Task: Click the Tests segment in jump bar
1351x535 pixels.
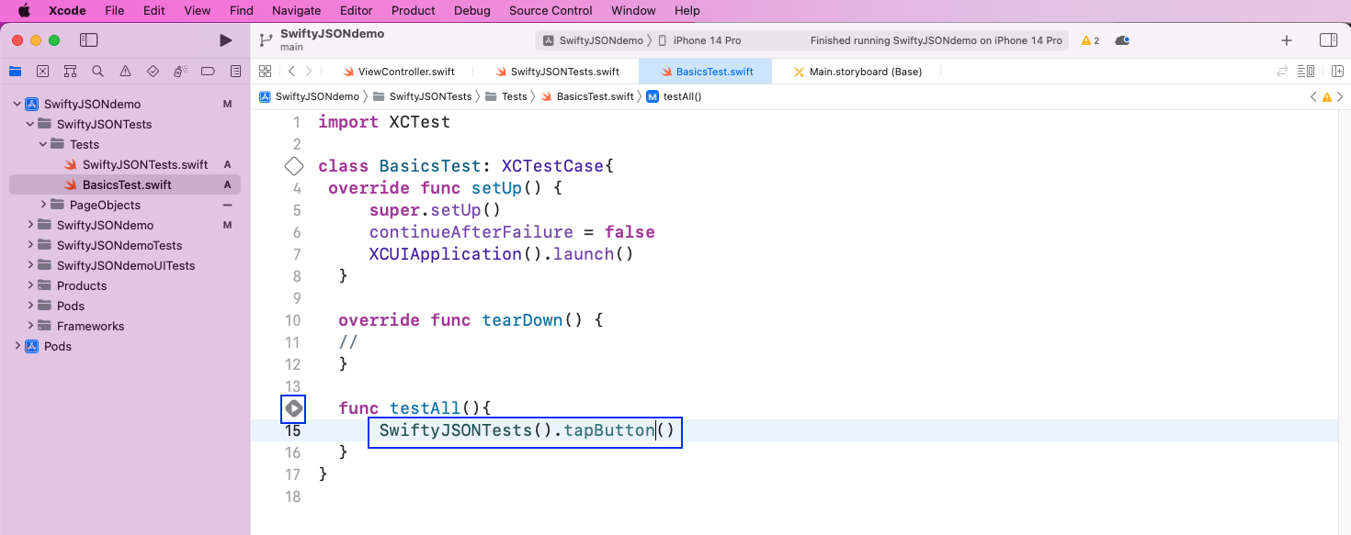Action: [507, 96]
